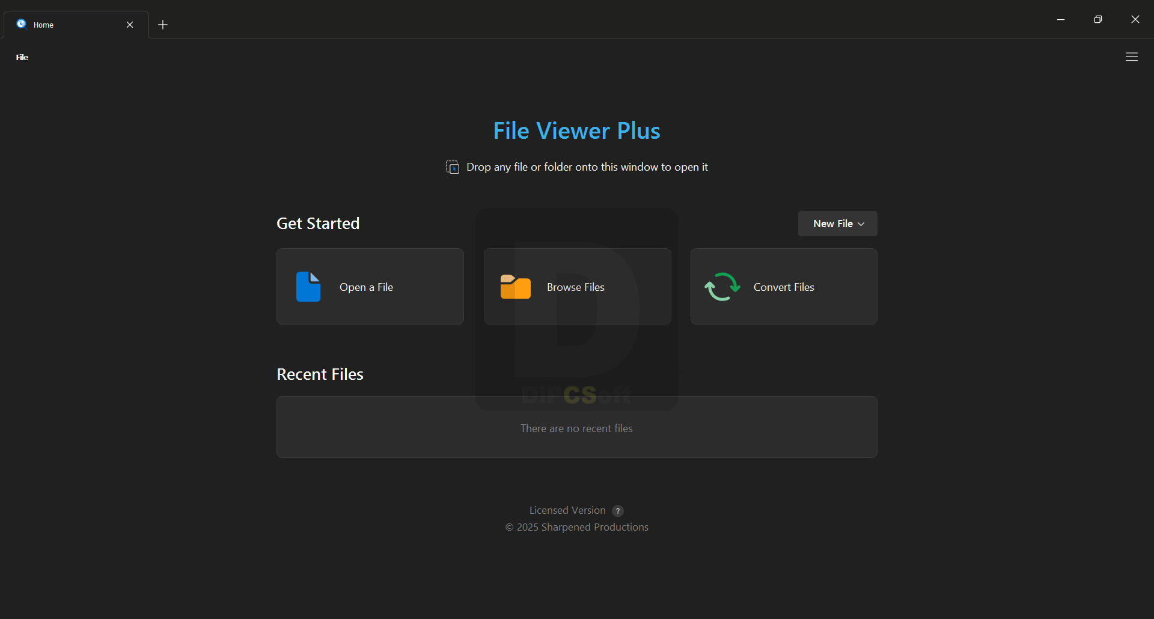The image size is (1154, 619).
Task: Click the Convert Files label
Action: (784, 287)
